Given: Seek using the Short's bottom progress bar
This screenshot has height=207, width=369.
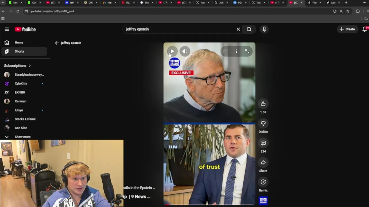Looking at the screenshot, I should click(209, 204).
